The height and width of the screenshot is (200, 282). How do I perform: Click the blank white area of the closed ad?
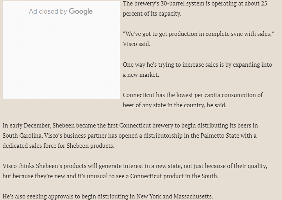coord(61,57)
